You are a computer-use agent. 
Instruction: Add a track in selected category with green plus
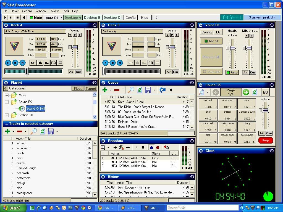pyautogui.click(x=7, y=131)
